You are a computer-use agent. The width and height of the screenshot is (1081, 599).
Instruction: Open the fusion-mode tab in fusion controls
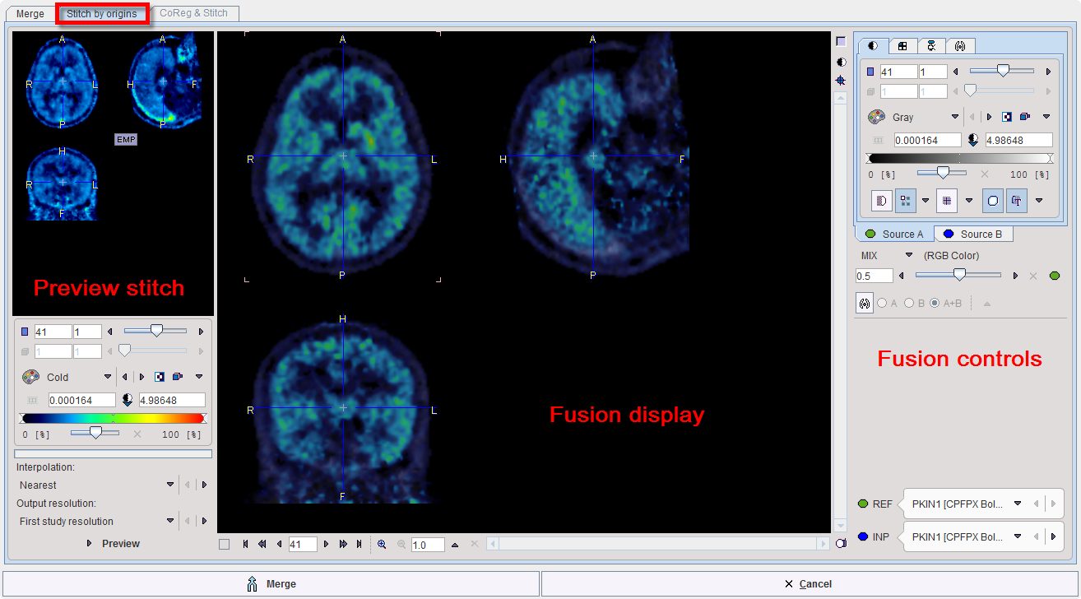[960, 46]
